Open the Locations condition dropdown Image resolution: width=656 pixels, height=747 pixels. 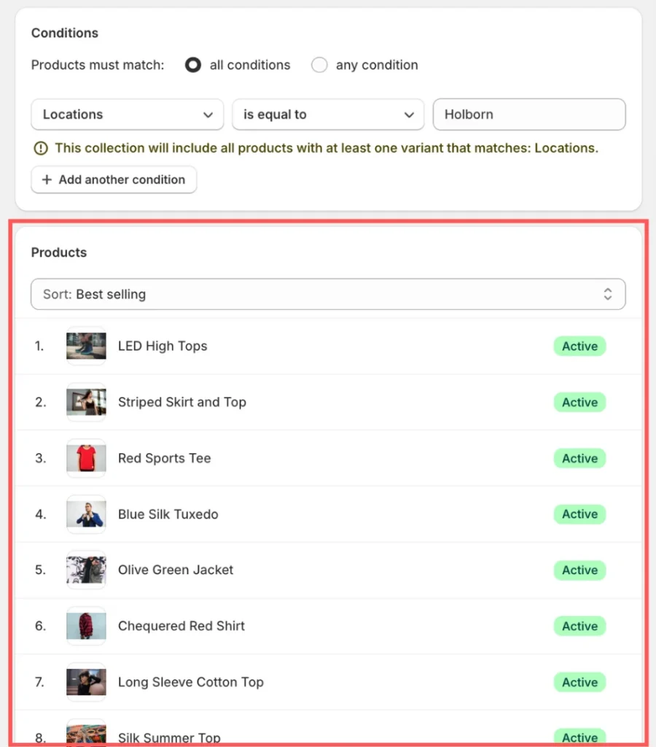click(x=127, y=115)
